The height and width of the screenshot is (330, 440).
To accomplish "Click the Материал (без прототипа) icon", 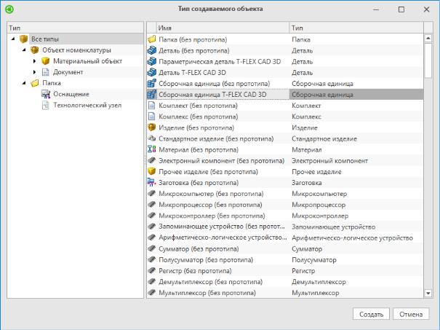I will tap(152, 149).
